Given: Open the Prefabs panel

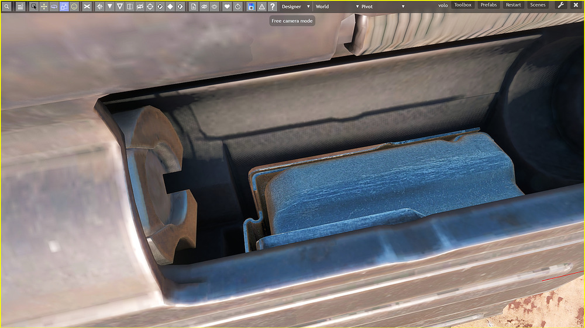Looking at the screenshot, I should pyautogui.click(x=488, y=5).
